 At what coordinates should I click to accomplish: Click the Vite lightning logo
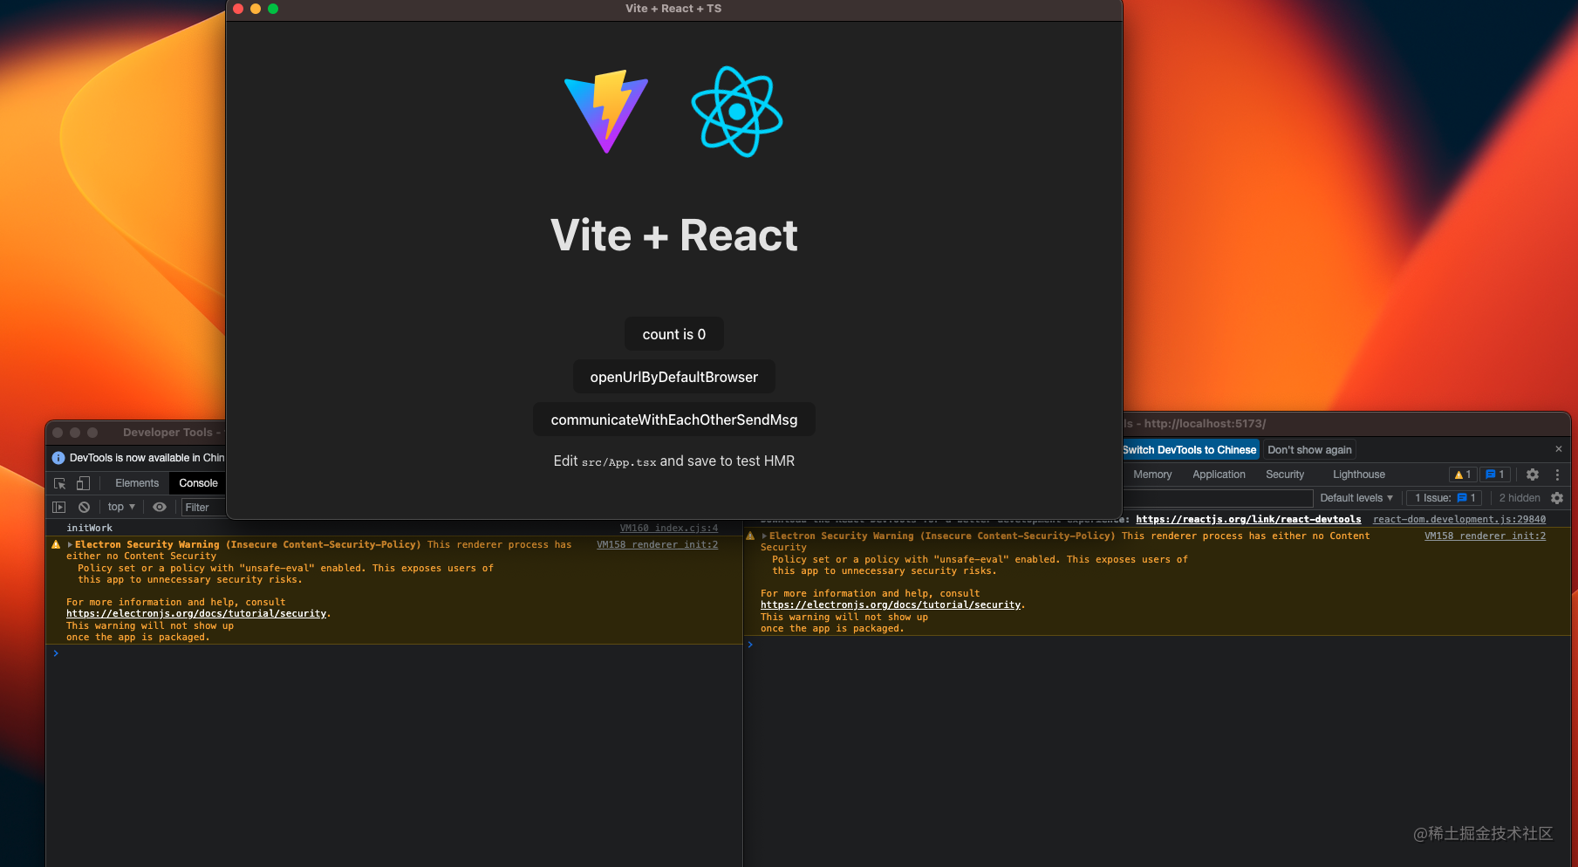pos(606,112)
